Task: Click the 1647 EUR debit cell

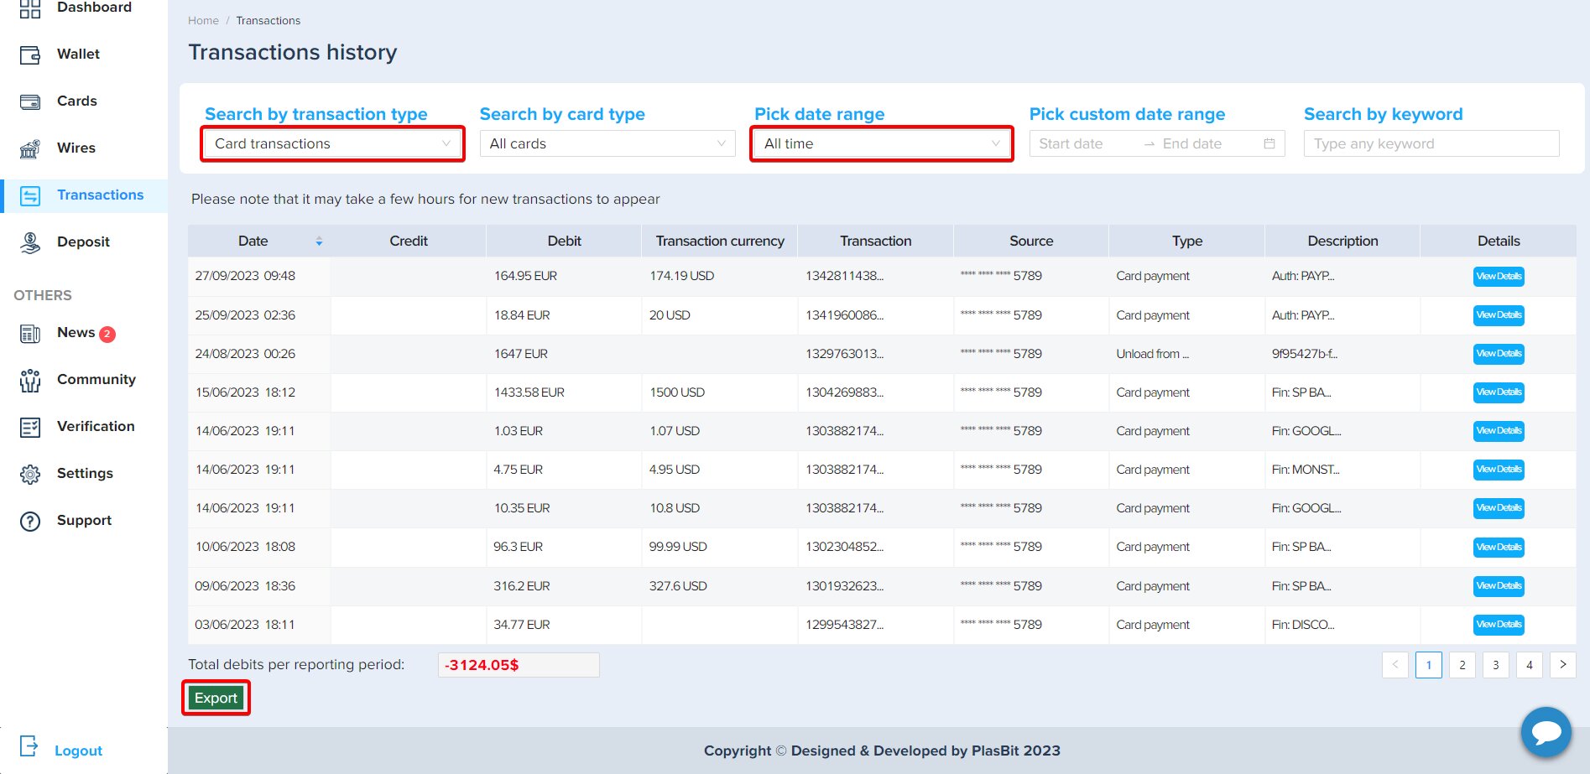Action: [564, 354]
